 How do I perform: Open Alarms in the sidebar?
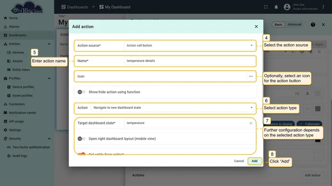[x=14, y=27]
